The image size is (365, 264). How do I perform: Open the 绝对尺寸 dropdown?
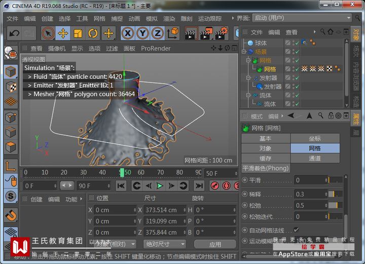click(165, 244)
